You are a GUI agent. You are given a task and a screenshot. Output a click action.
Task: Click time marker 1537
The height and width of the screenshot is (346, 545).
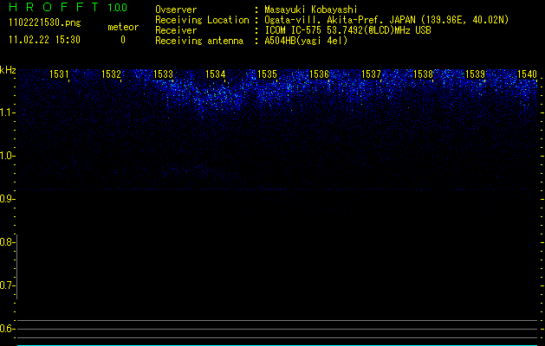coord(371,74)
